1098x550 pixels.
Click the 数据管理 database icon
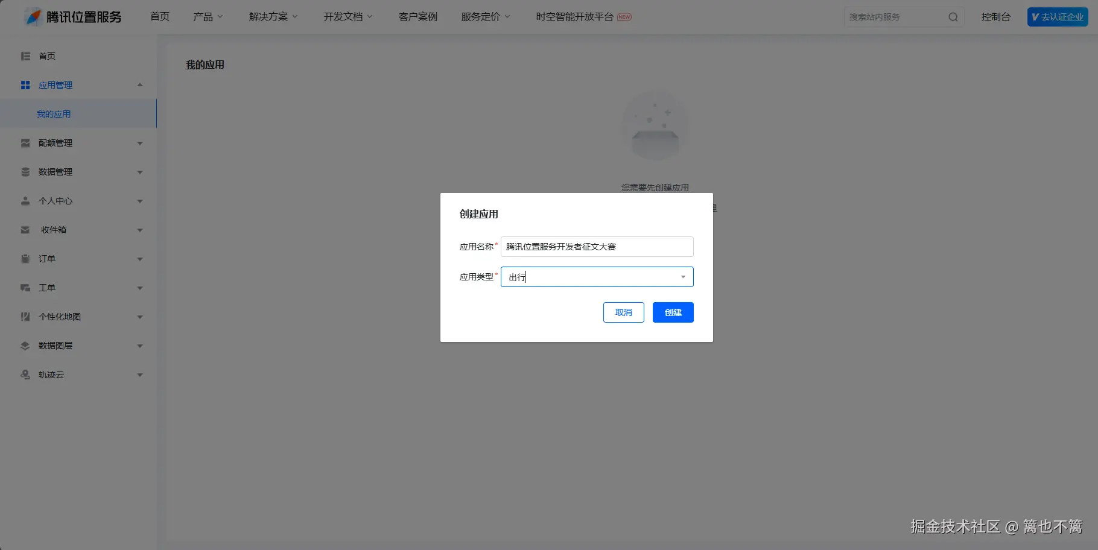point(25,172)
